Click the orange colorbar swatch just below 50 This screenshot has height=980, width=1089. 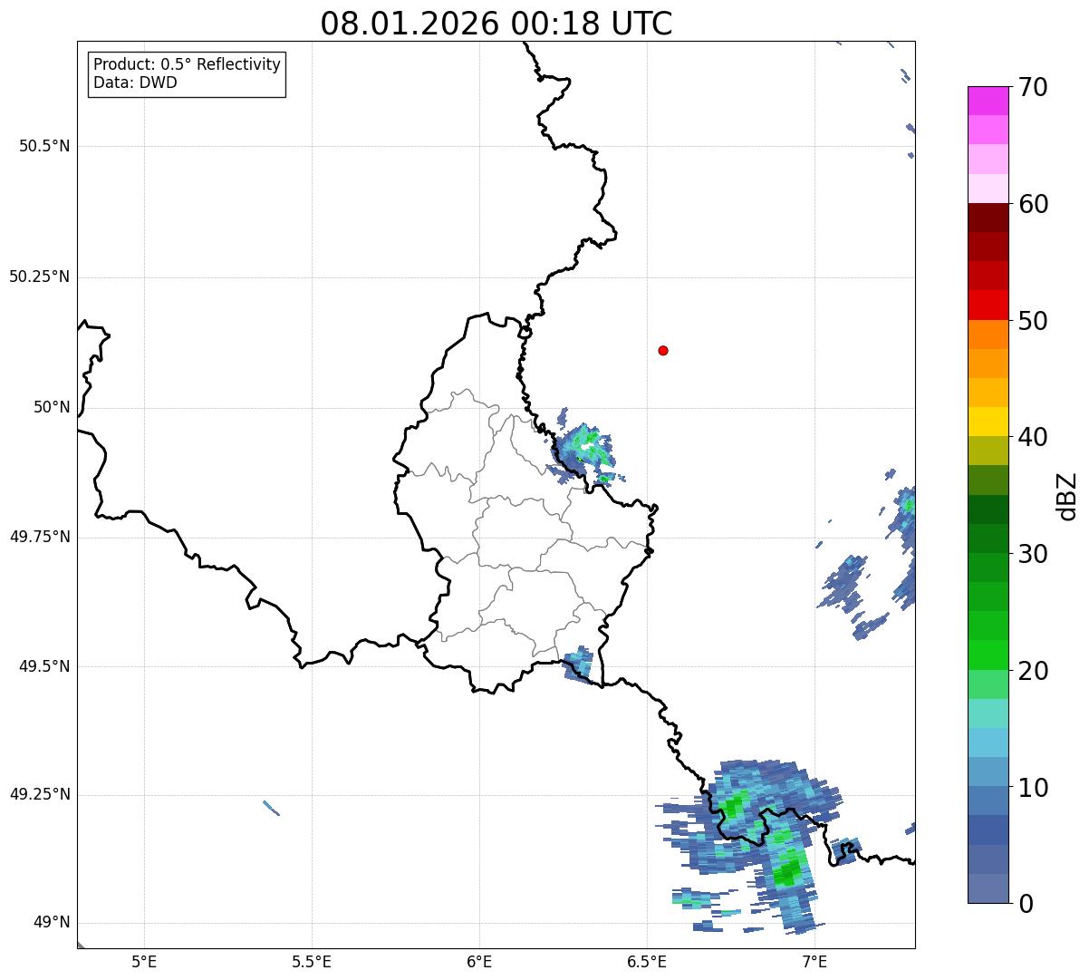pyautogui.click(x=988, y=335)
